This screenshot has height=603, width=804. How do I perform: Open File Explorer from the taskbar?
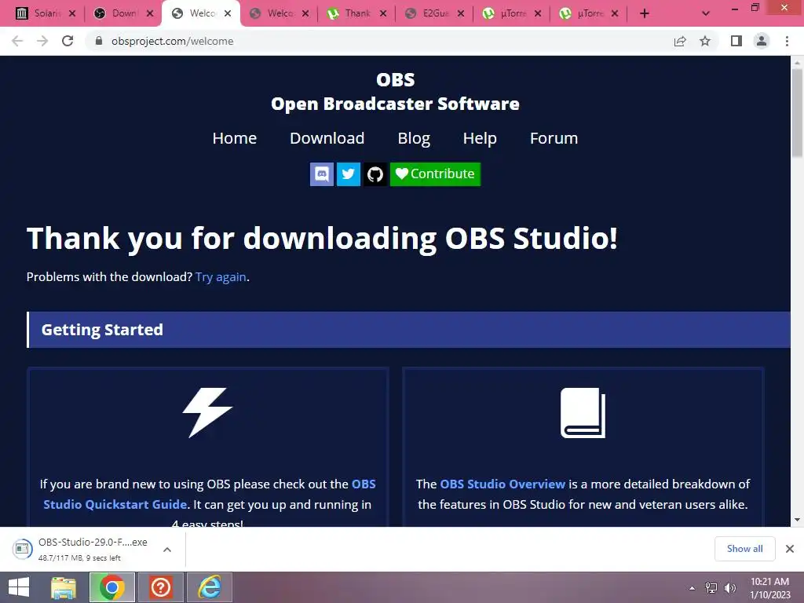pos(64,587)
